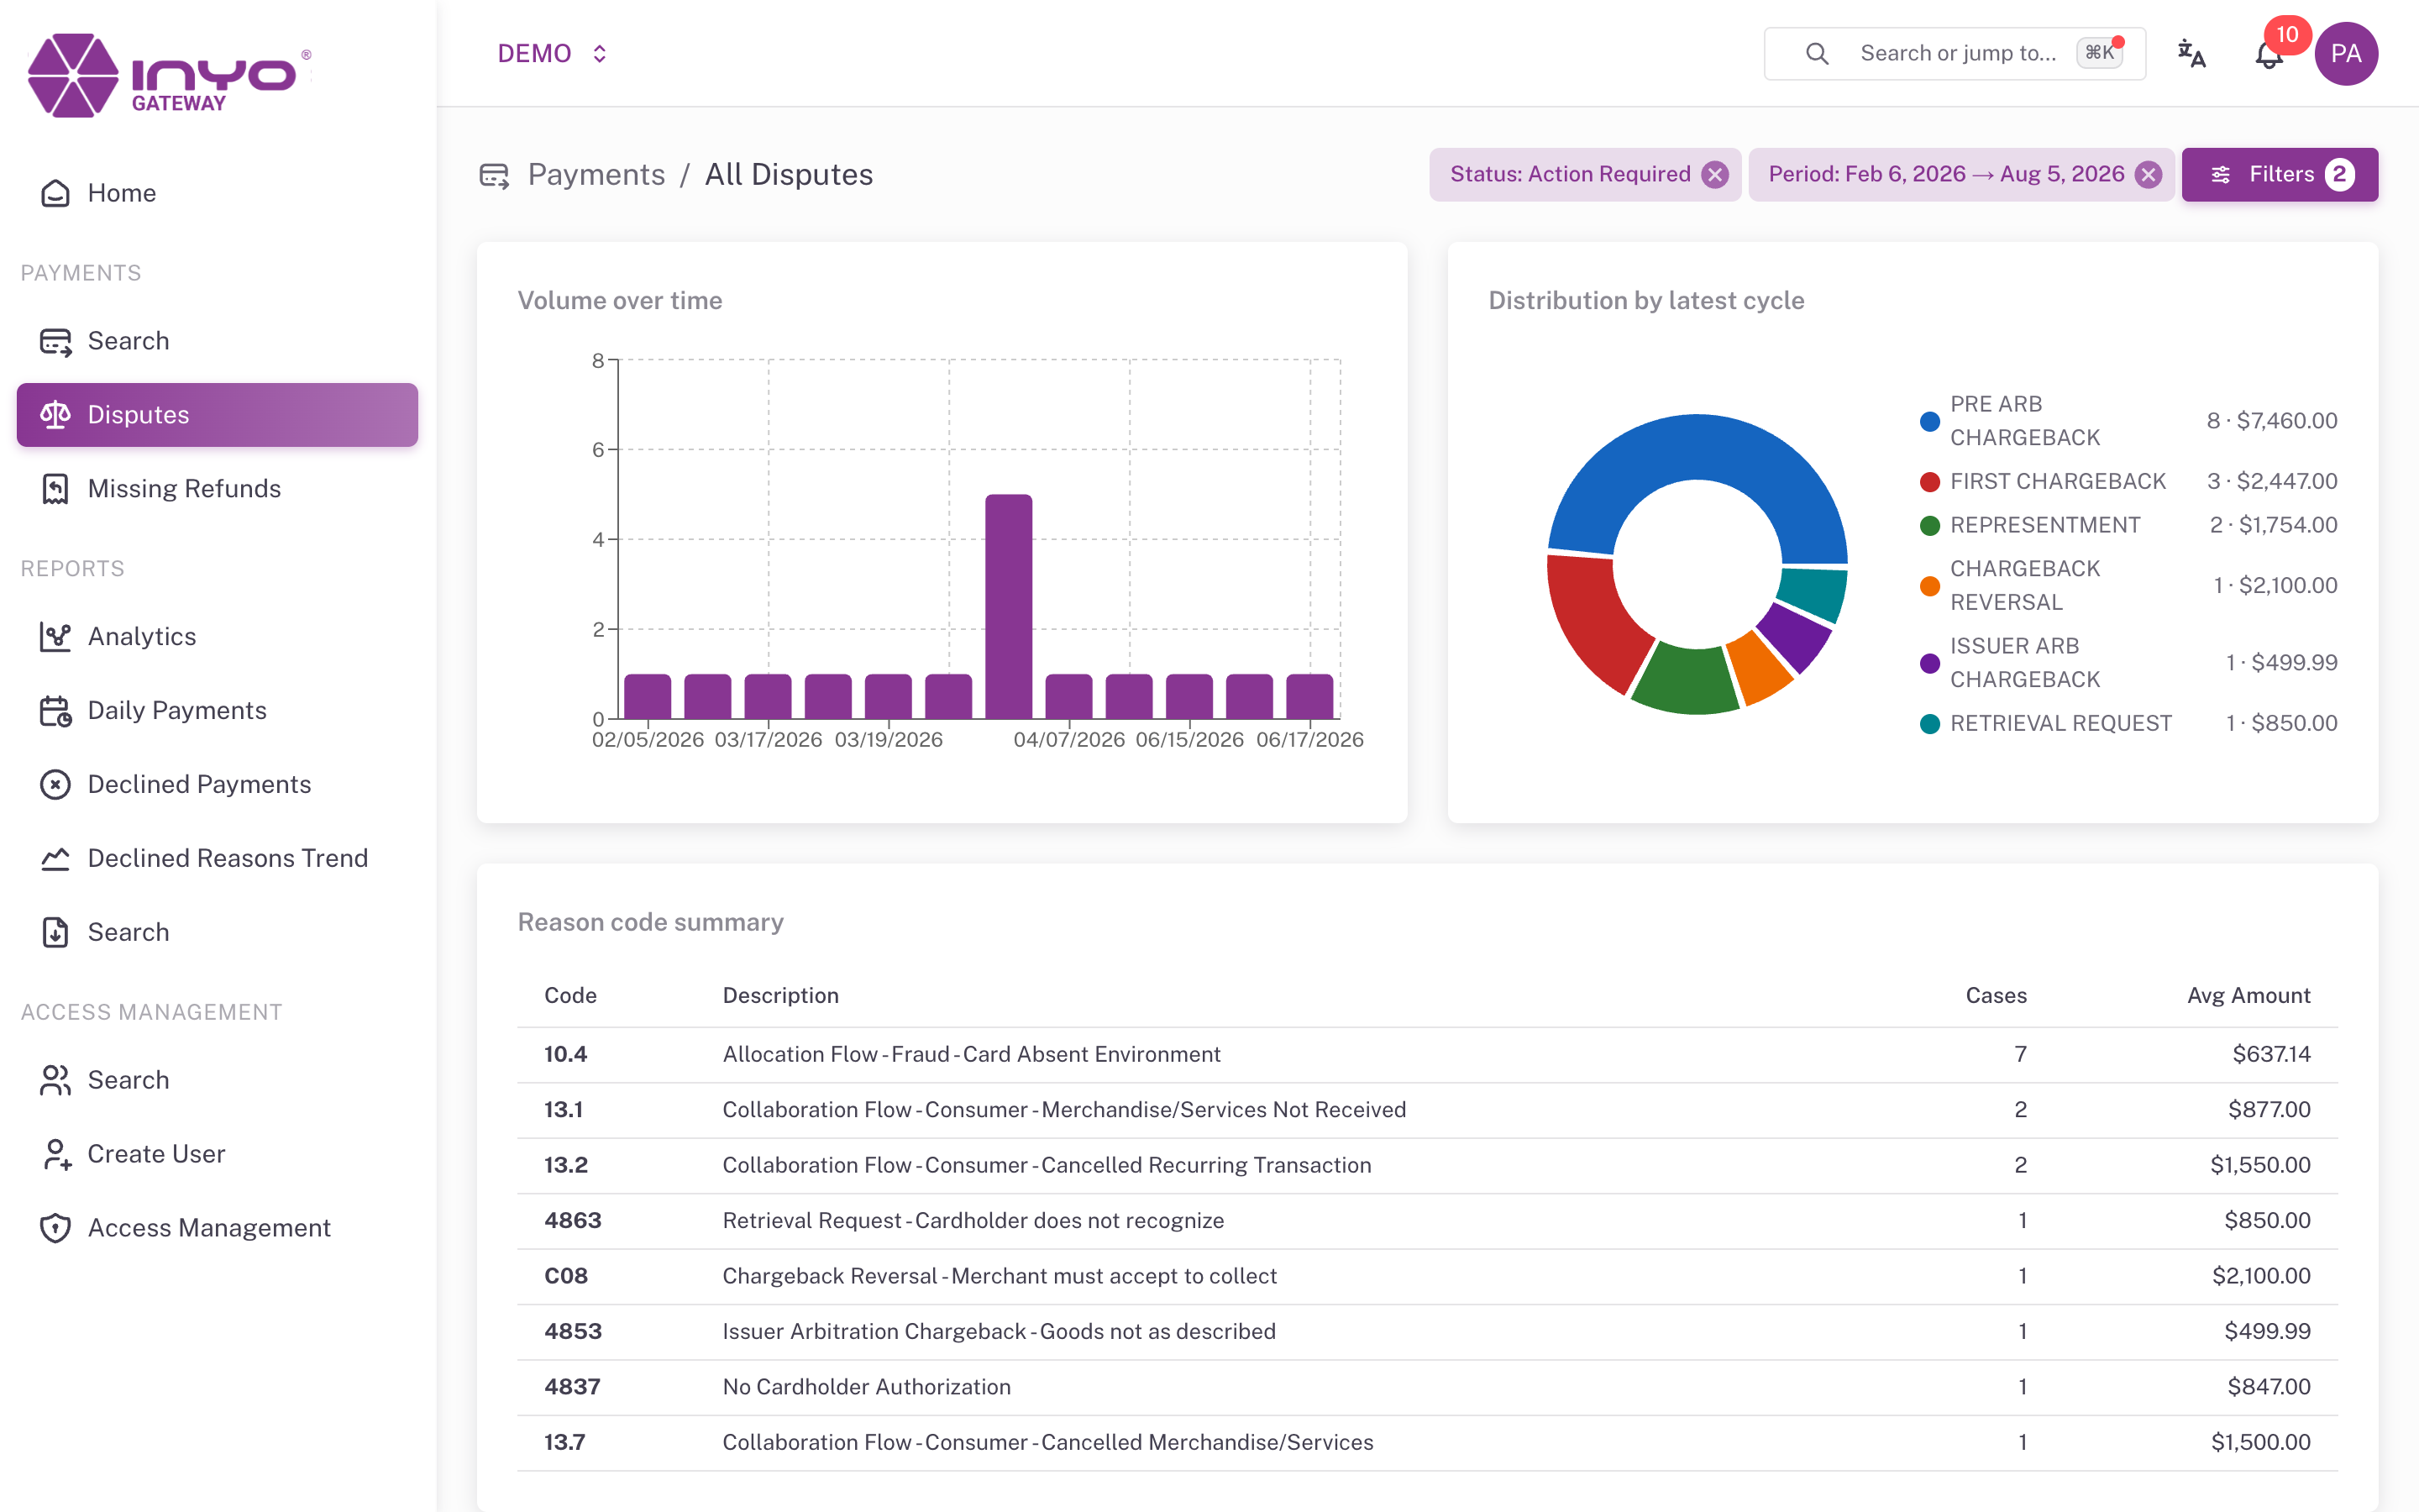Open Access Management user Search
The height and width of the screenshot is (1512, 2419).
click(217, 1081)
